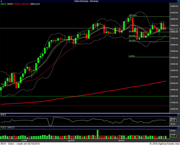Viewport: 180px width, 145px height.
Task: Click the MMS22 volume average label
Action: point(11,127)
